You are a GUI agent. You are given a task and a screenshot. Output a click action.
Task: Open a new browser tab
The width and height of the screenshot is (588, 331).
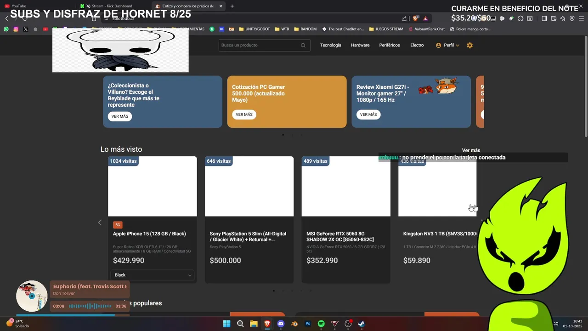(232, 6)
